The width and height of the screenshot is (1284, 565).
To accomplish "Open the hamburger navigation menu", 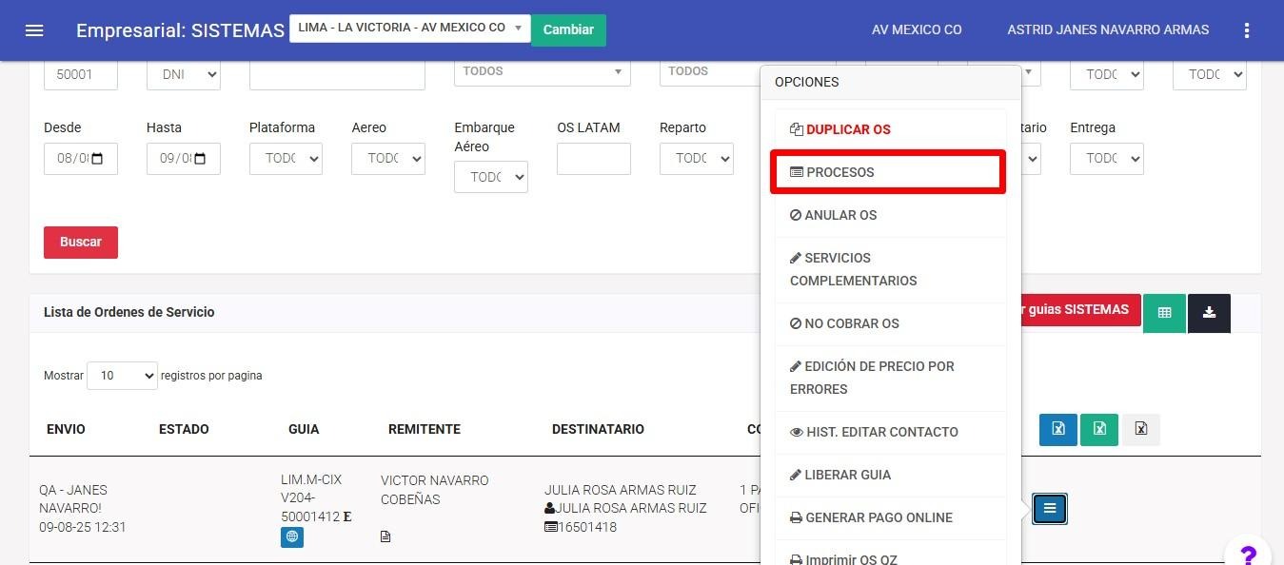I will (x=34, y=30).
